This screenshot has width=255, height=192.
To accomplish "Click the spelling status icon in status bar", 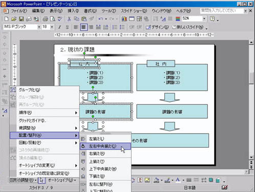I will (225, 187).
